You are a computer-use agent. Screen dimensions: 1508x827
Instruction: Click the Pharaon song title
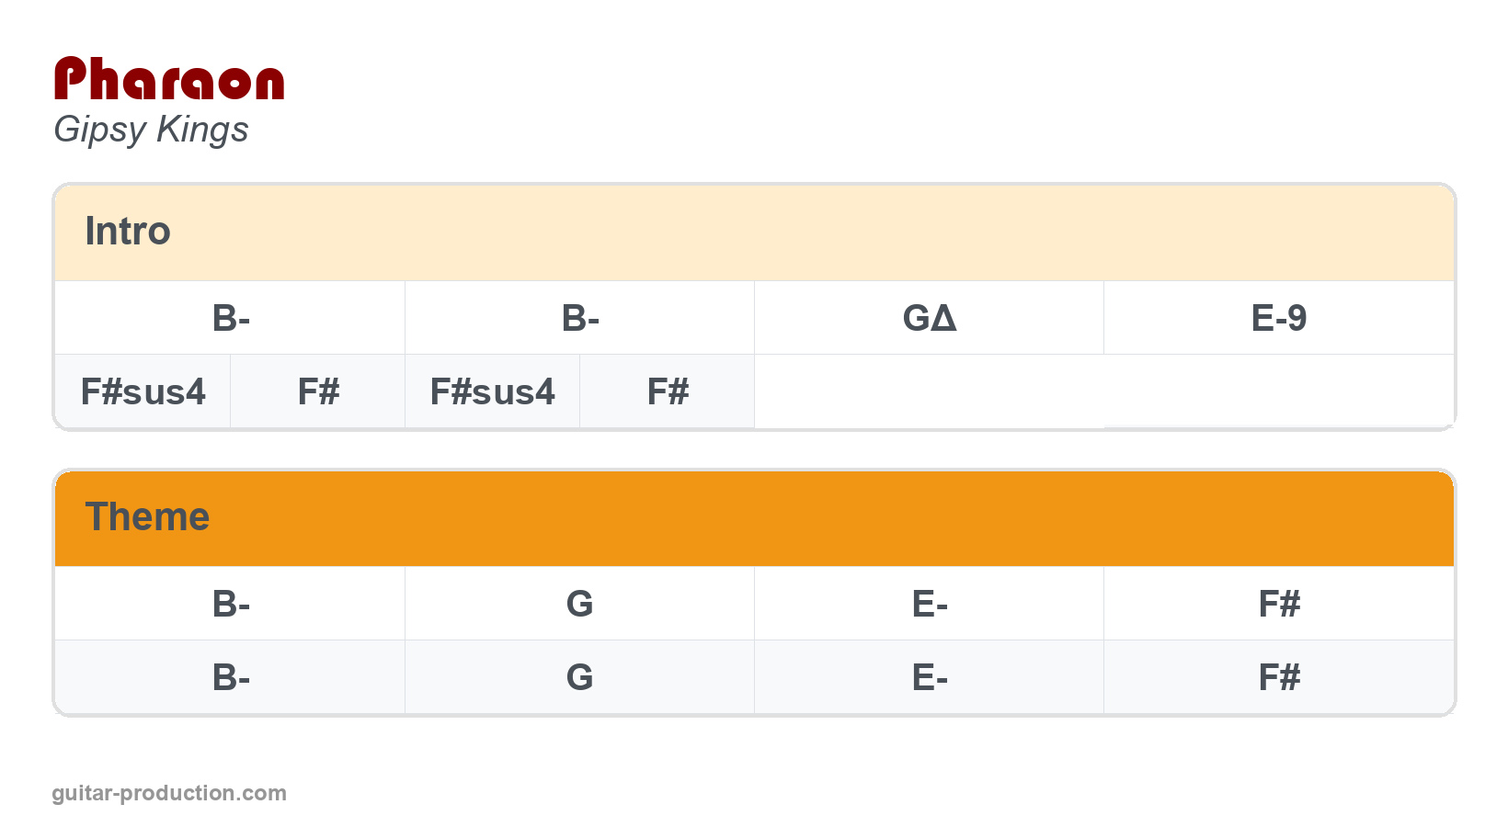click(x=169, y=79)
